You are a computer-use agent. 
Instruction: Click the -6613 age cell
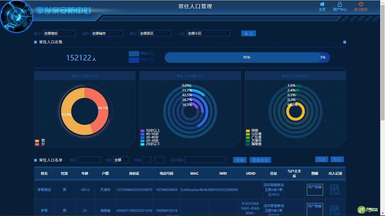tap(85, 190)
